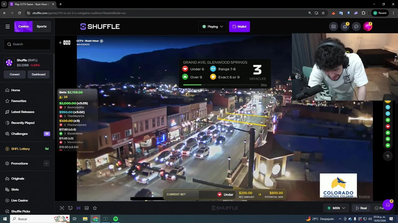Open the chat bubble icon
The width and height of the screenshot is (398, 223).
356,27
